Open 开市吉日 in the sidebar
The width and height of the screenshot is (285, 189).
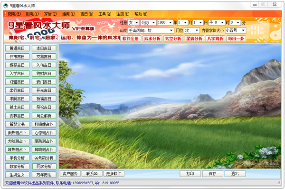click(x=17, y=57)
